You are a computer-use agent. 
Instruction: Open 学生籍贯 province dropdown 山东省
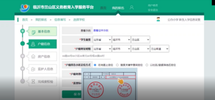[102, 40]
